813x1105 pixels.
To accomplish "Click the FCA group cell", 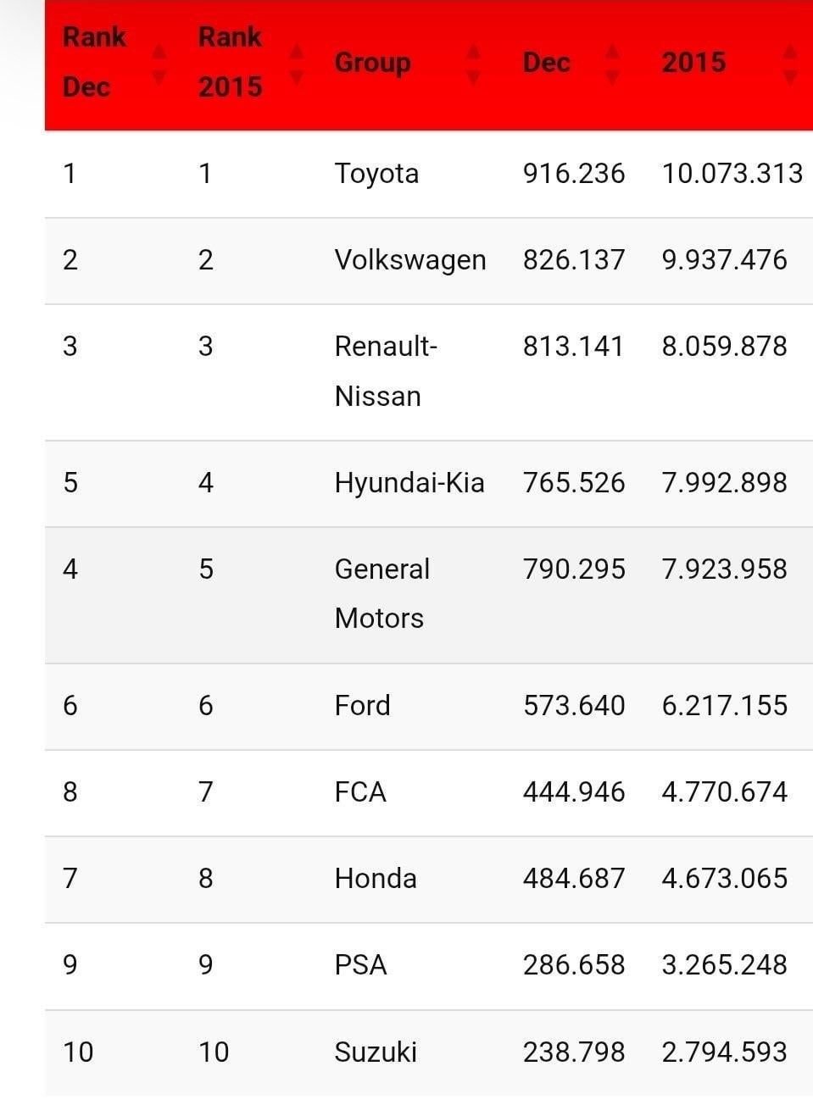I will [x=360, y=792].
